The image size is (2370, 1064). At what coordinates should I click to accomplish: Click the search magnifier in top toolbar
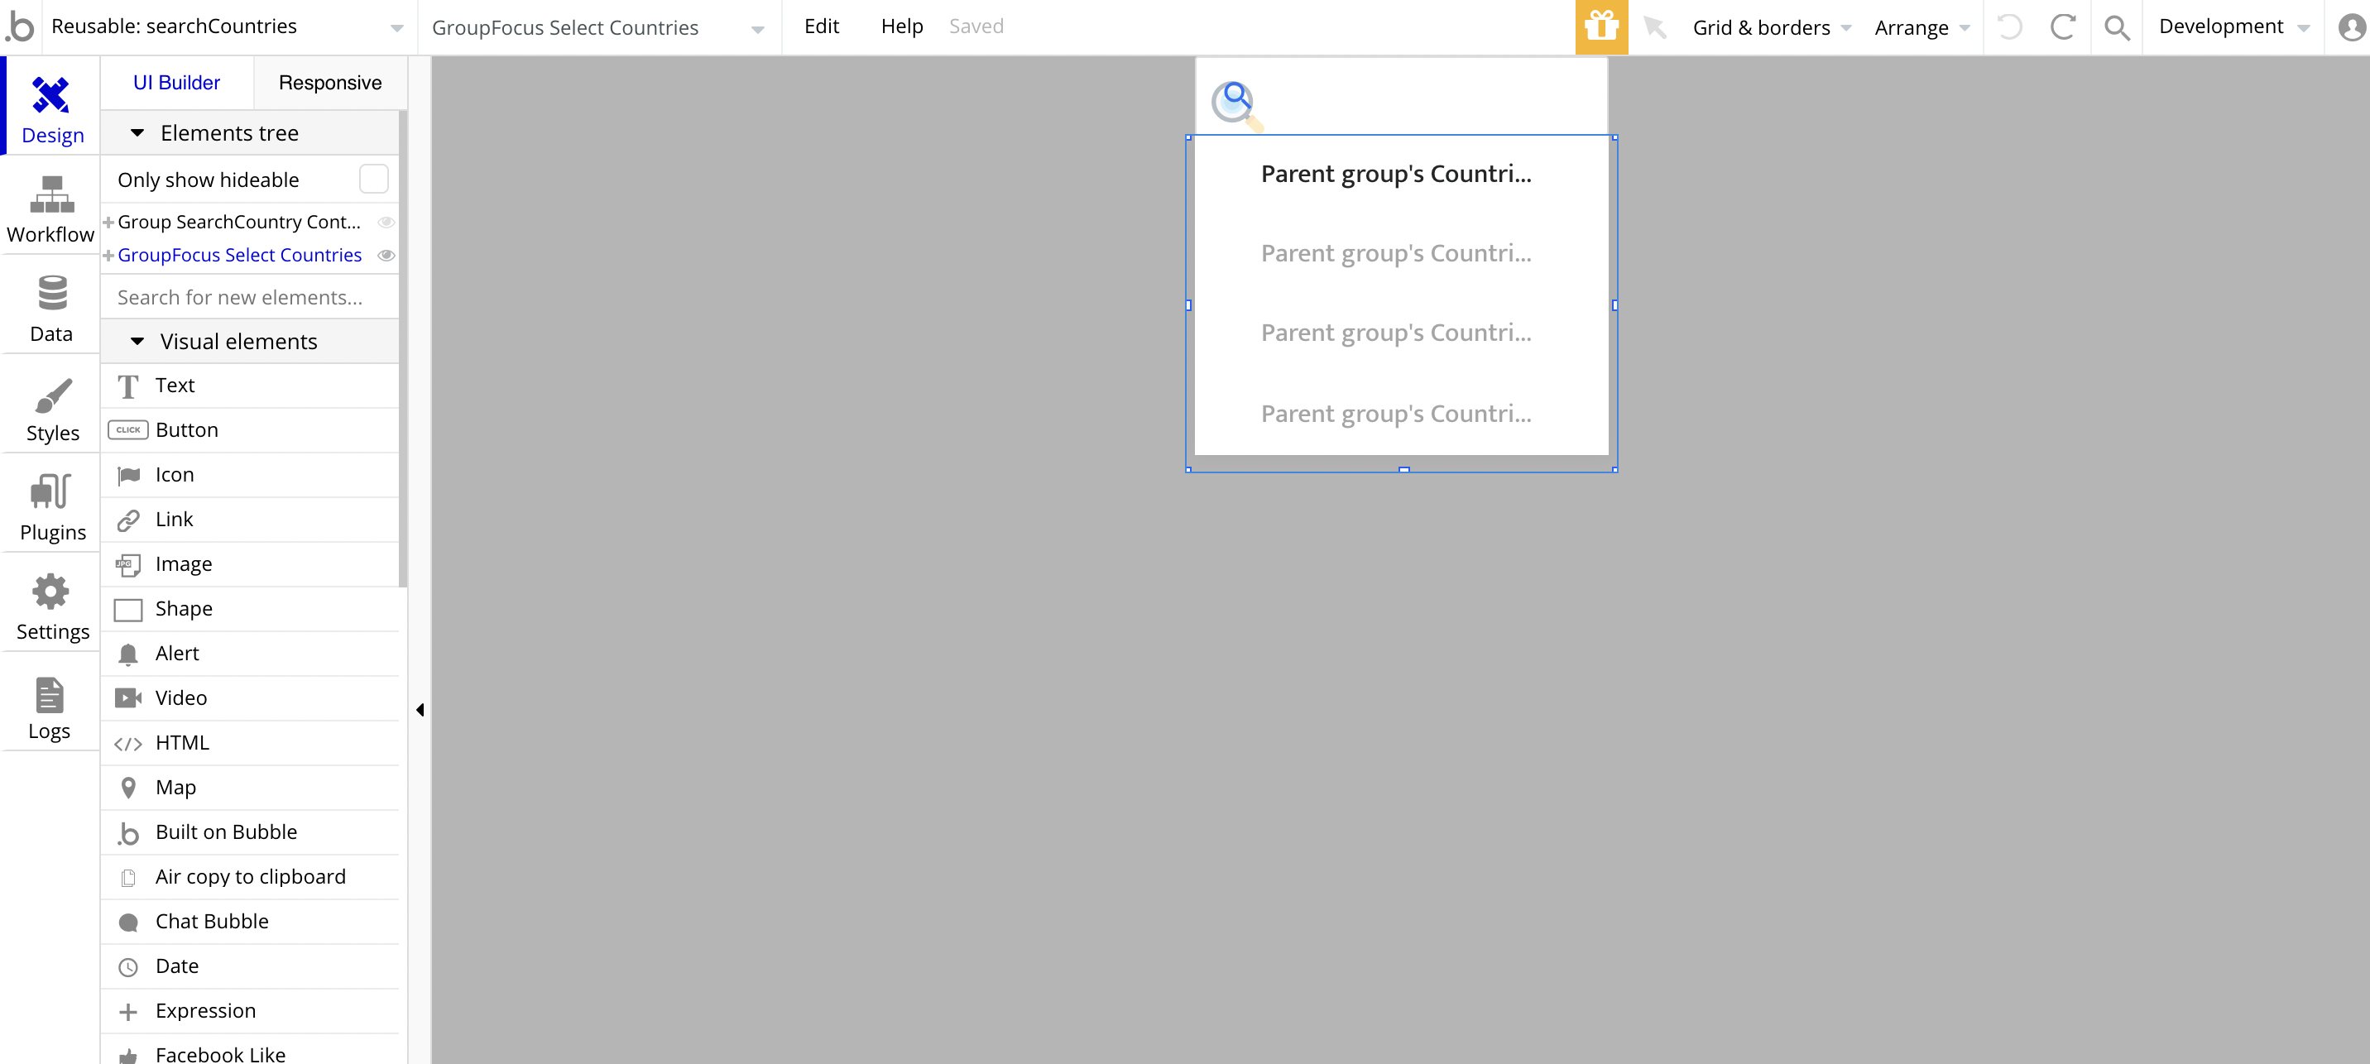[x=2116, y=27]
